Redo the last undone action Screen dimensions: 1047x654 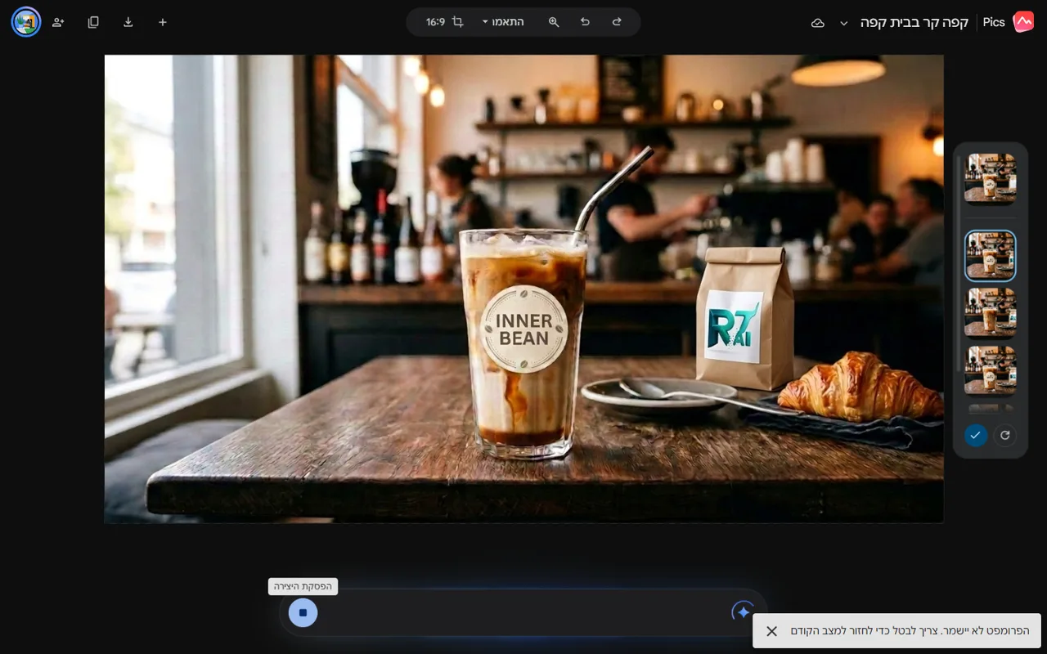click(x=617, y=22)
